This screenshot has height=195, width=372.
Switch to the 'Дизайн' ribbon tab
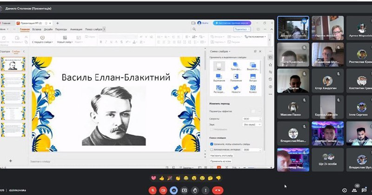48,29
